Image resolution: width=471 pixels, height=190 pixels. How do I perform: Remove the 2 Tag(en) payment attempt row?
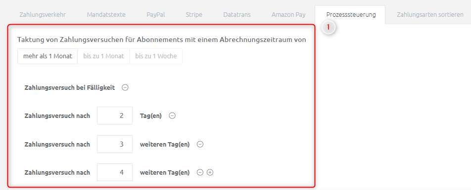172,115
